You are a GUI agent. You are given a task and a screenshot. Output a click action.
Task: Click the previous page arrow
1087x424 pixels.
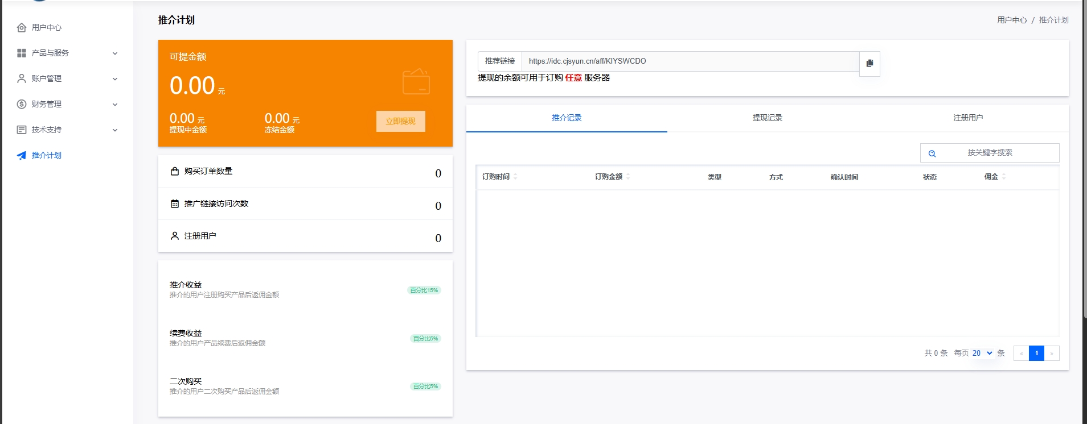(x=1022, y=353)
